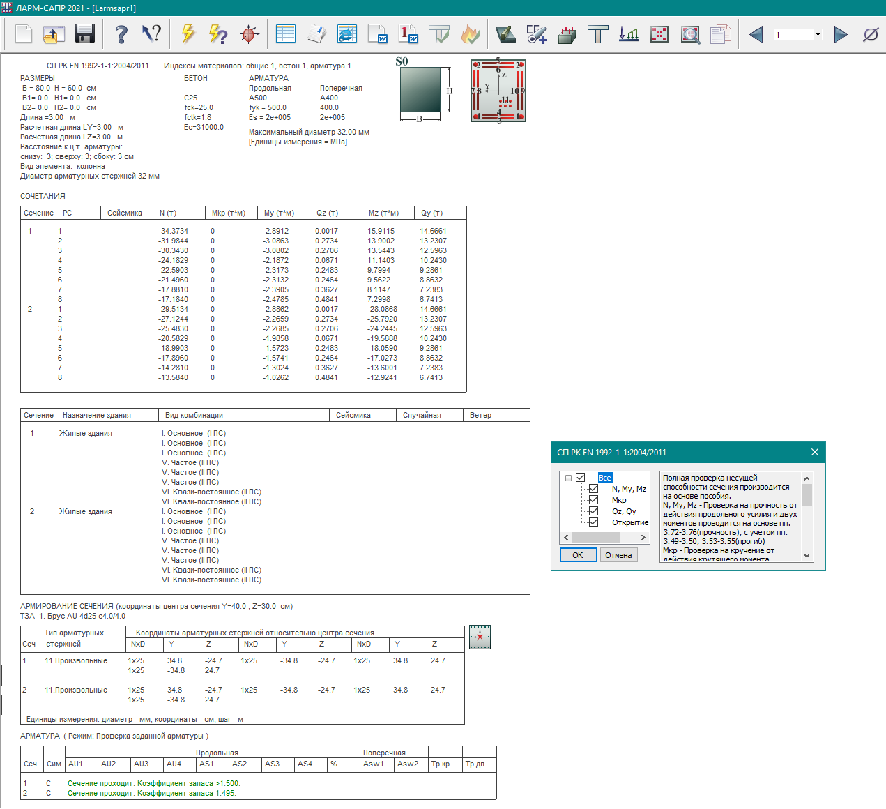
Task: Collapse the 'Все' tree node
Action: click(569, 478)
